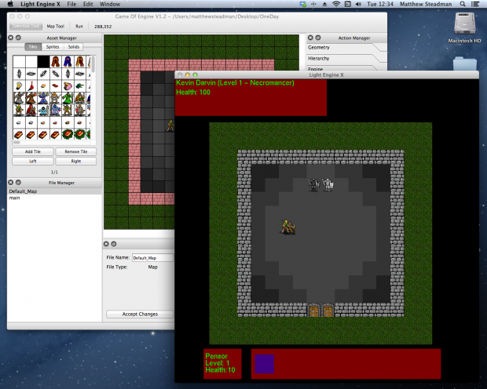Screen dimensions: 487x389
Task: Click the tile grid vertical scrollbar
Action: pos(93,65)
